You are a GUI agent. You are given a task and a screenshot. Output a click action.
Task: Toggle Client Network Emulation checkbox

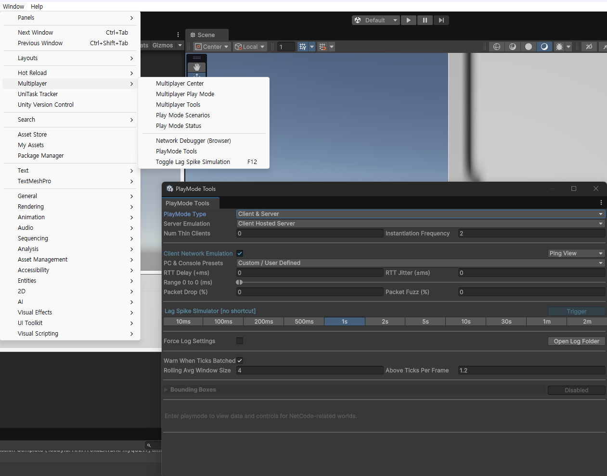coord(240,253)
